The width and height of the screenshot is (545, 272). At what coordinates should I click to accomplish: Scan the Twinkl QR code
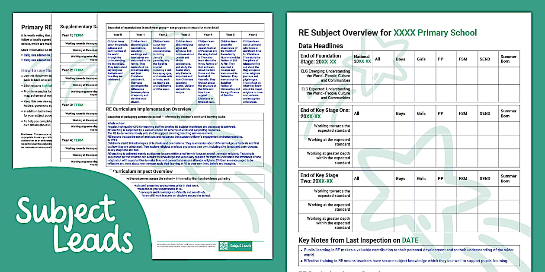point(224,245)
